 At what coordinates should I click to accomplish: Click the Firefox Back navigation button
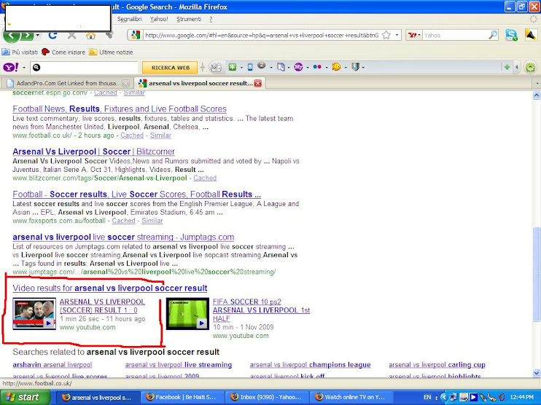(x=12, y=36)
